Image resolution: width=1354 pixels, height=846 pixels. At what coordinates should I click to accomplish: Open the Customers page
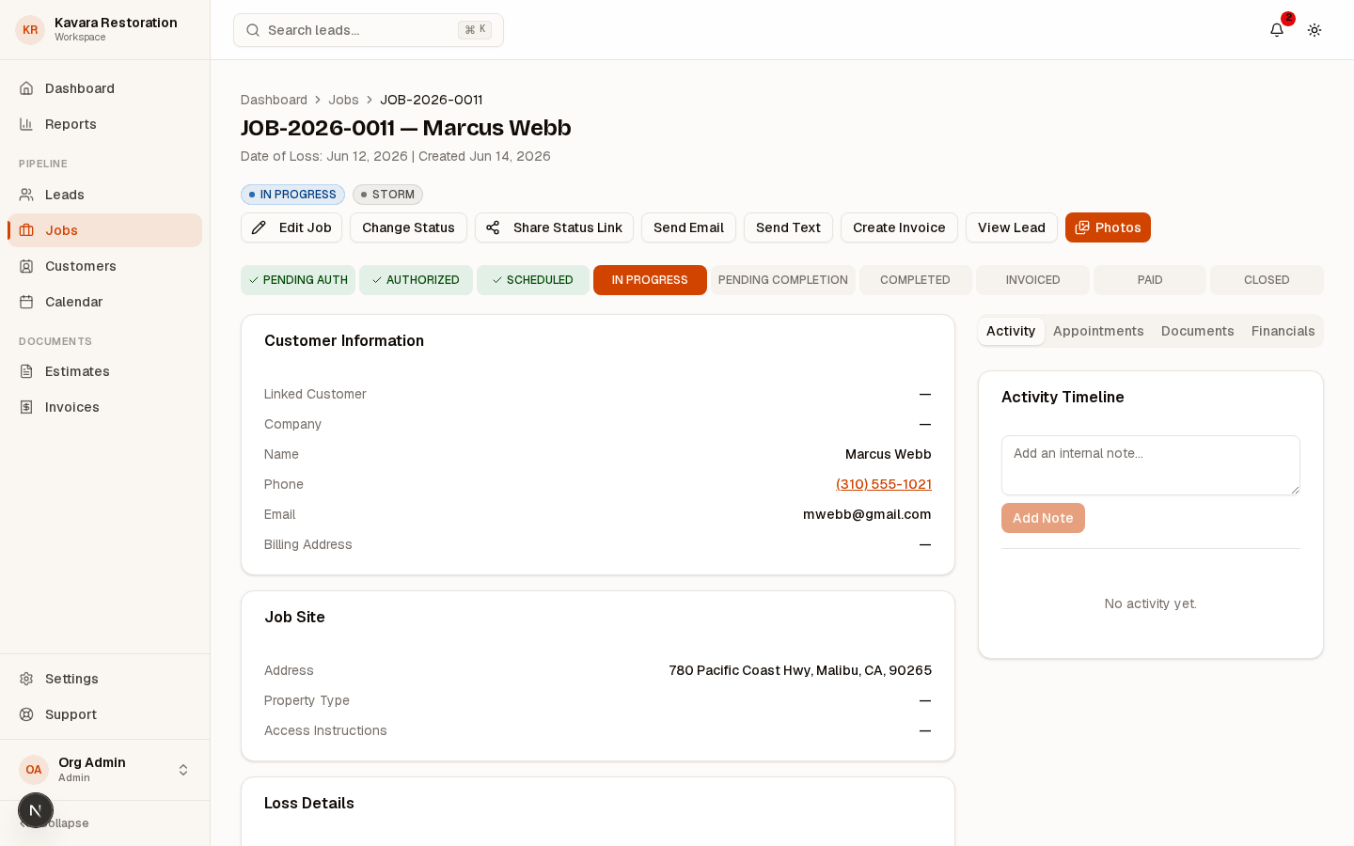pos(104,266)
